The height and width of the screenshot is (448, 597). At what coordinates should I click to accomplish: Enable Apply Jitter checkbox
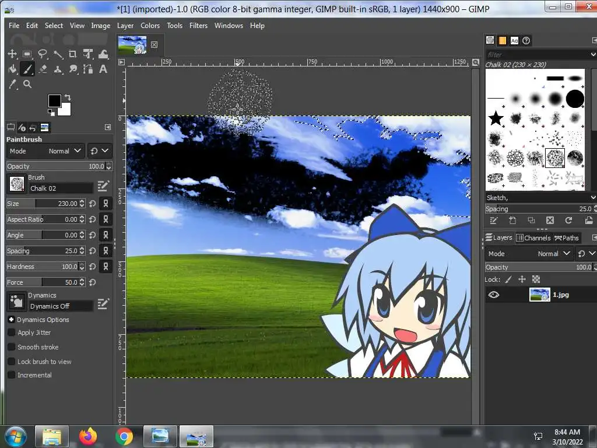pyautogui.click(x=12, y=332)
